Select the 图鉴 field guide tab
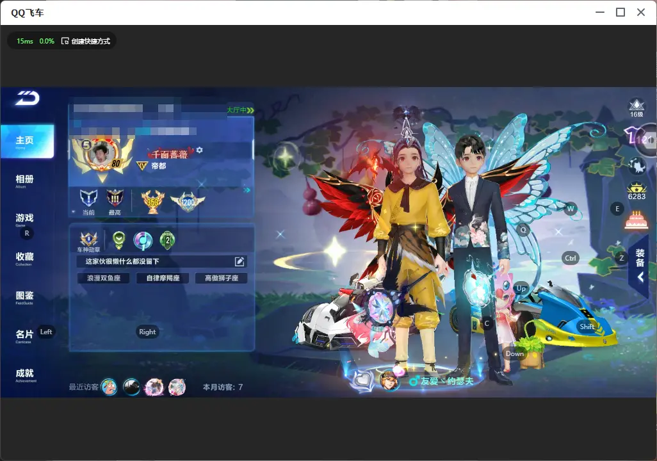The image size is (657, 461). pos(24,296)
